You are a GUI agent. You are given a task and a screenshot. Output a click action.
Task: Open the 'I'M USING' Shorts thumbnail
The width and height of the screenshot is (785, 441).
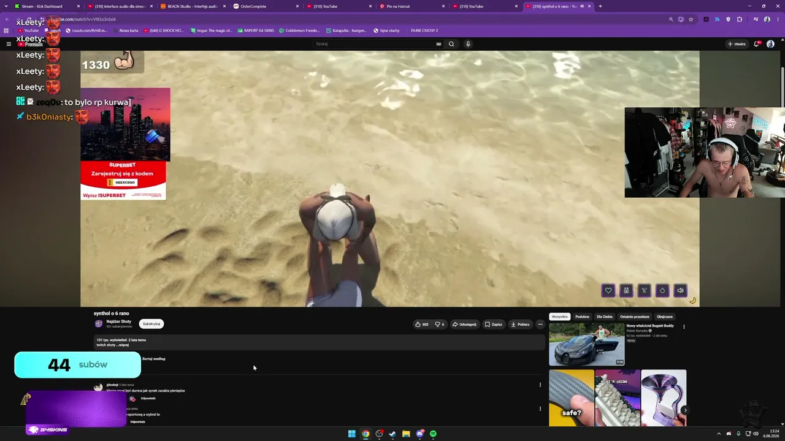(x=618, y=398)
